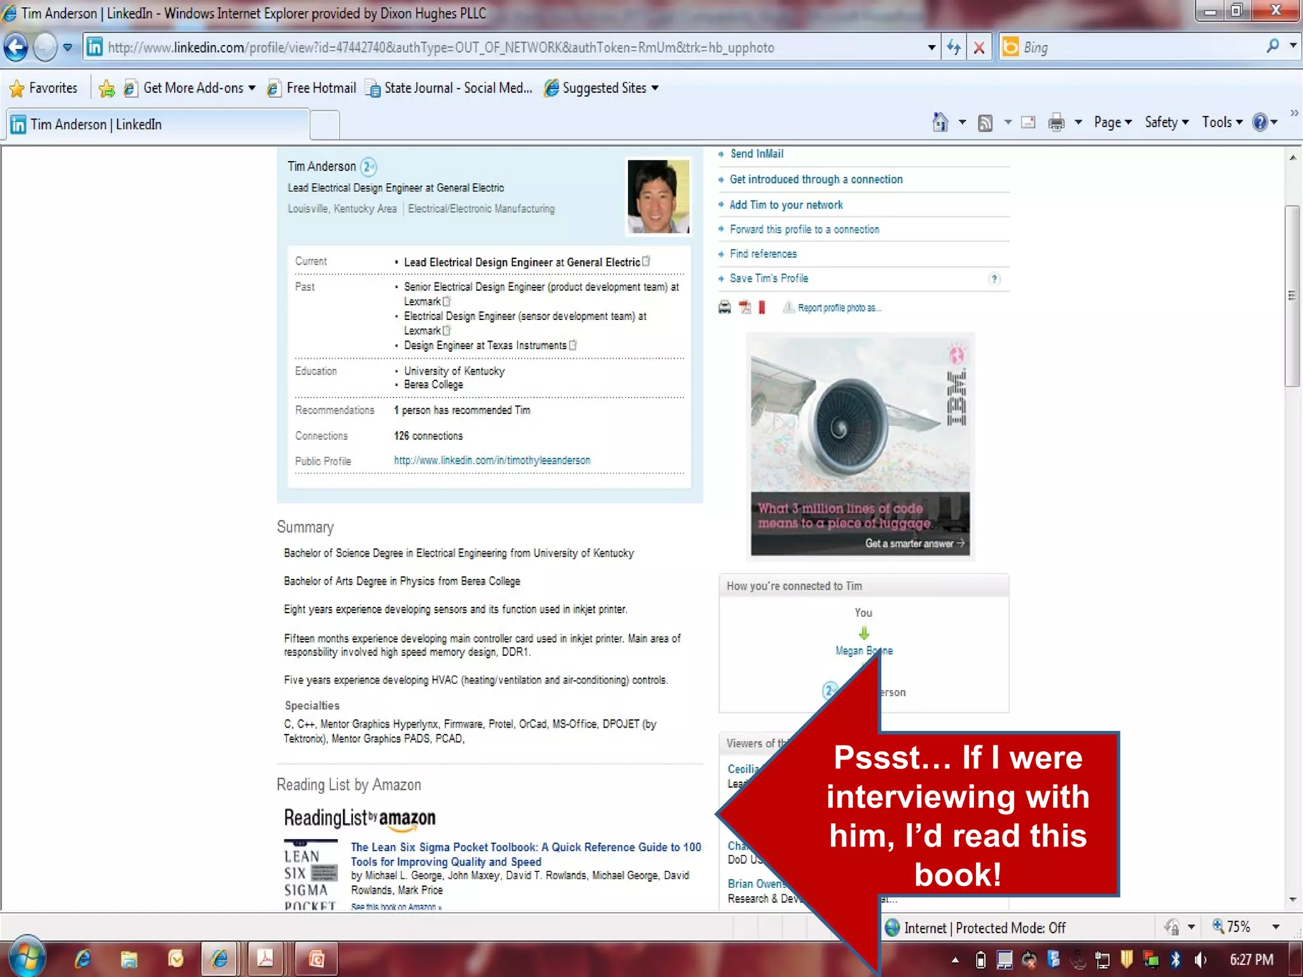Expand the zoom level 75% dropdown

point(1275,927)
